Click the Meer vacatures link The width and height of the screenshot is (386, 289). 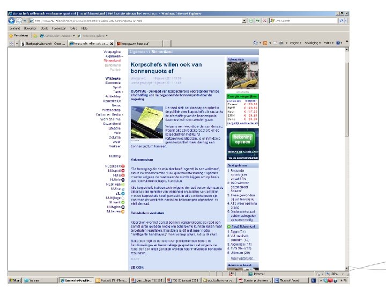(242, 258)
